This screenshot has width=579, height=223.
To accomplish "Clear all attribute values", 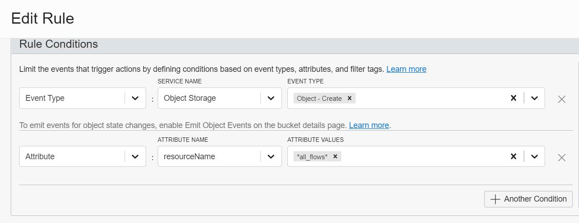I will point(513,157).
